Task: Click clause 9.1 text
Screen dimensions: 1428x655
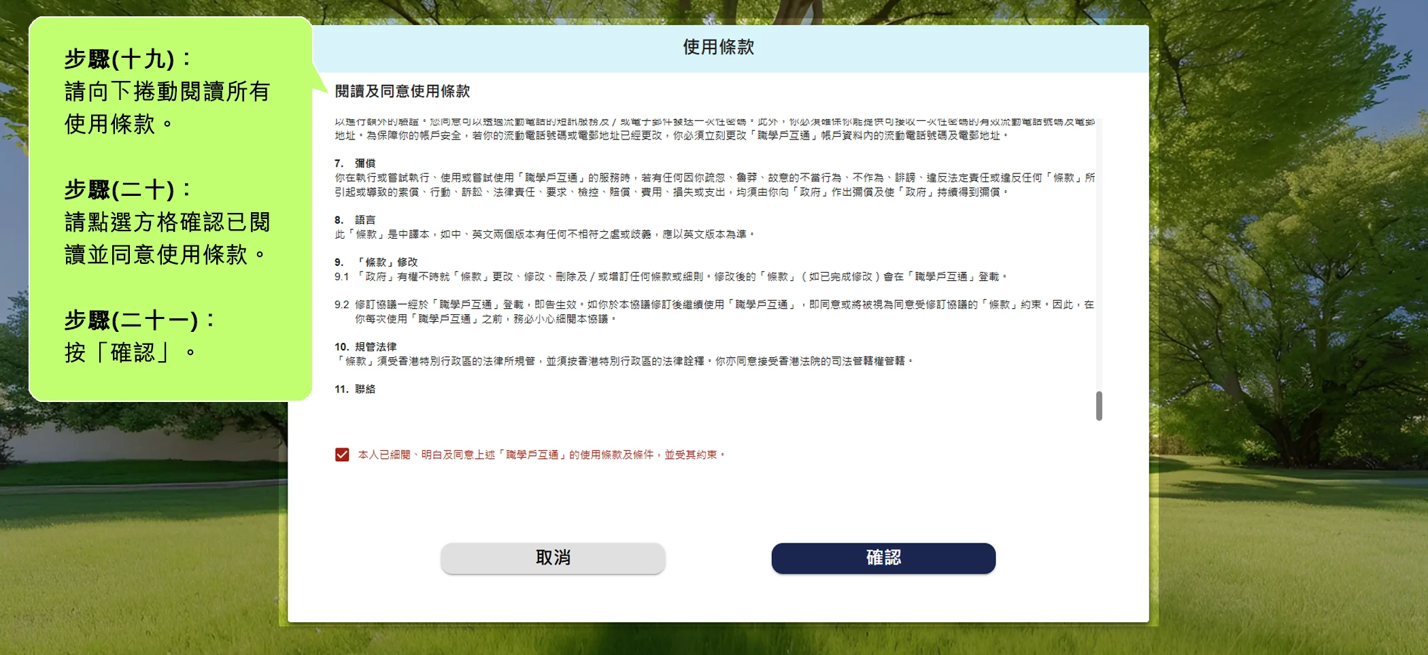Action: (x=680, y=277)
